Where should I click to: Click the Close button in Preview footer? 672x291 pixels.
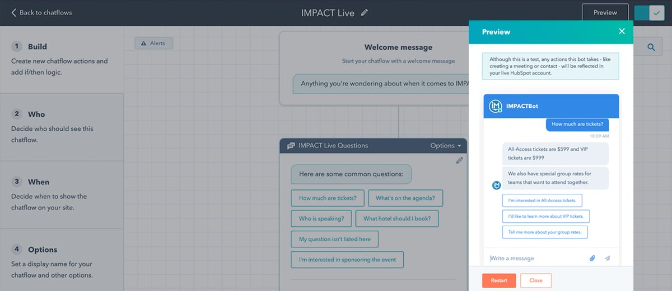(536, 280)
